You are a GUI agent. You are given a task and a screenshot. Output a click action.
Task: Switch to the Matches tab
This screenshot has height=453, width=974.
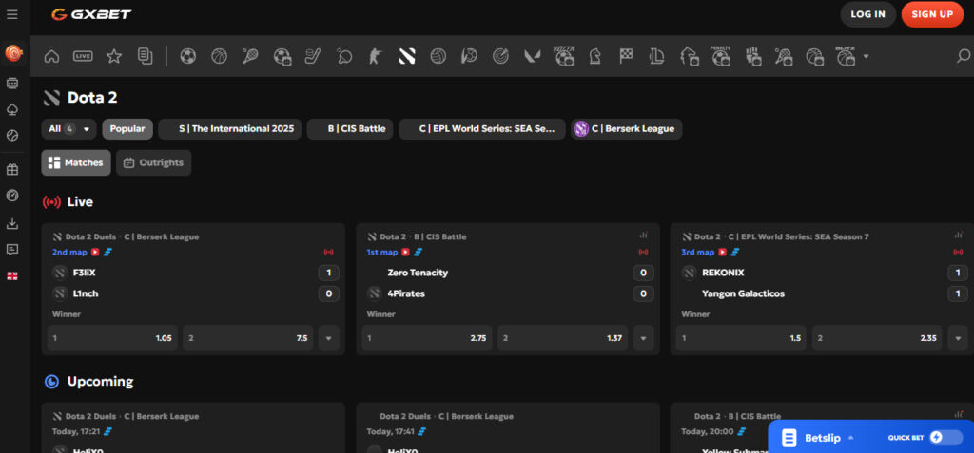pyautogui.click(x=76, y=162)
